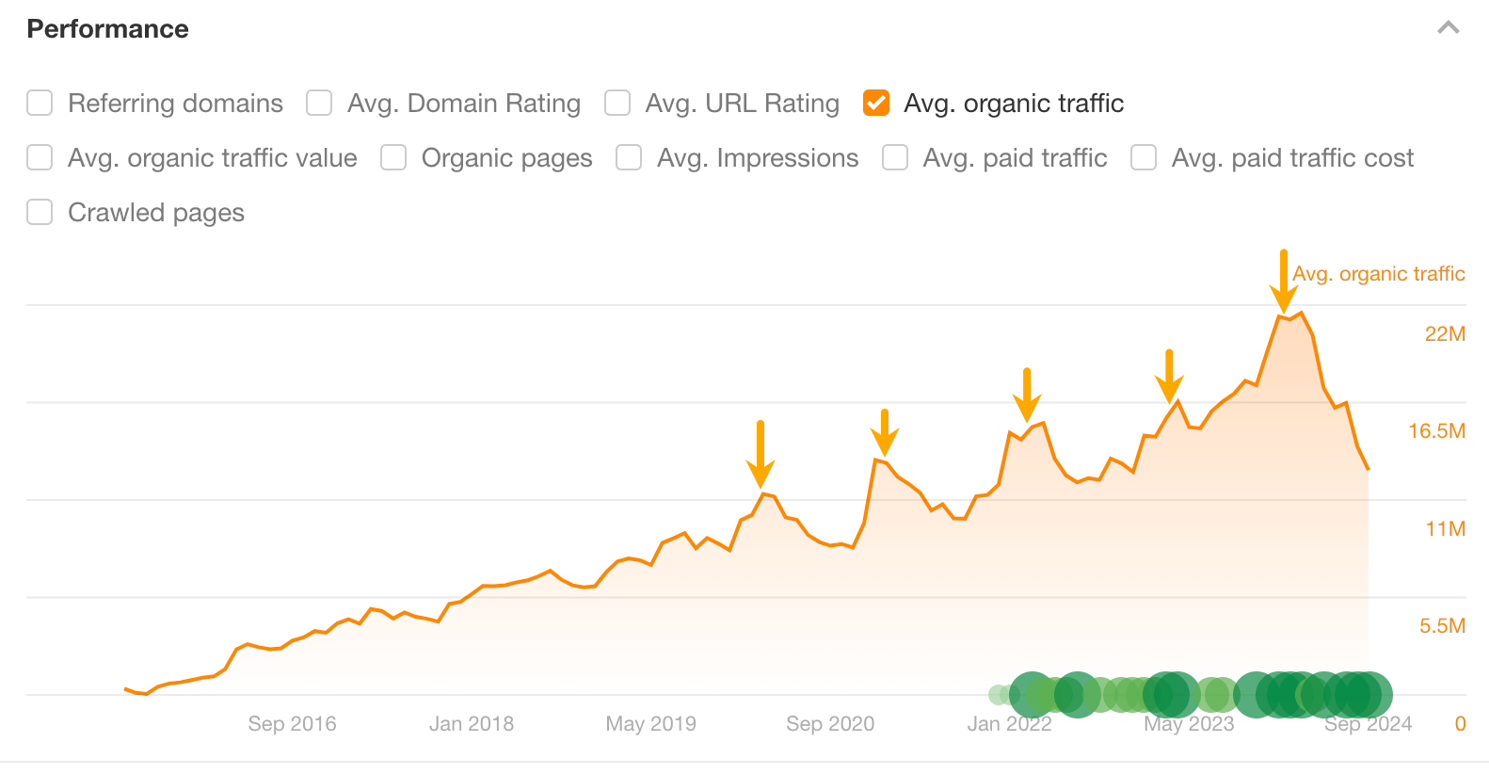Image resolution: width=1489 pixels, height=774 pixels.
Task: Uncheck Avg. organic traffic
Action: click(875, 103)
